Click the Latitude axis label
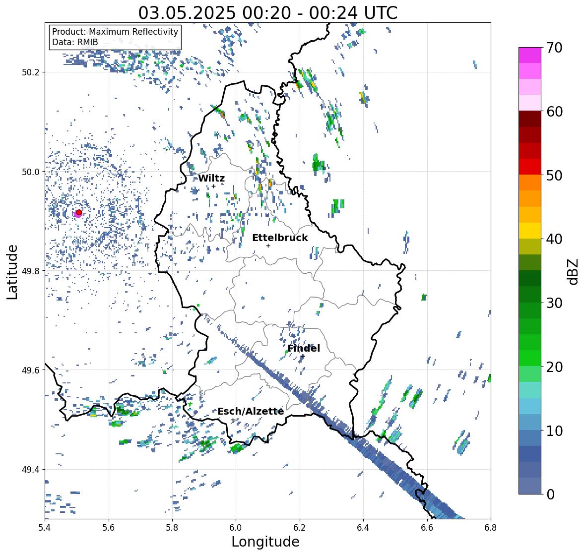Image resolution: width=585 pixels, height=554 pixels. 12,272
